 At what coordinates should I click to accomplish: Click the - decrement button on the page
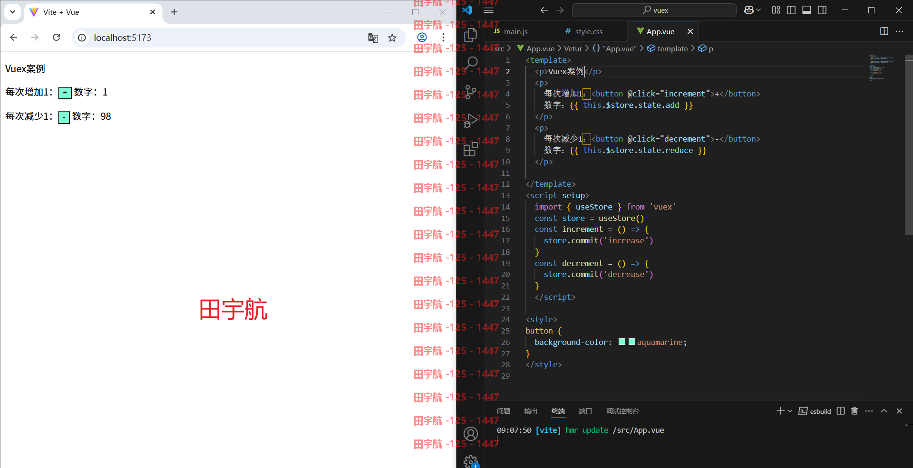(x=64, y=117)
